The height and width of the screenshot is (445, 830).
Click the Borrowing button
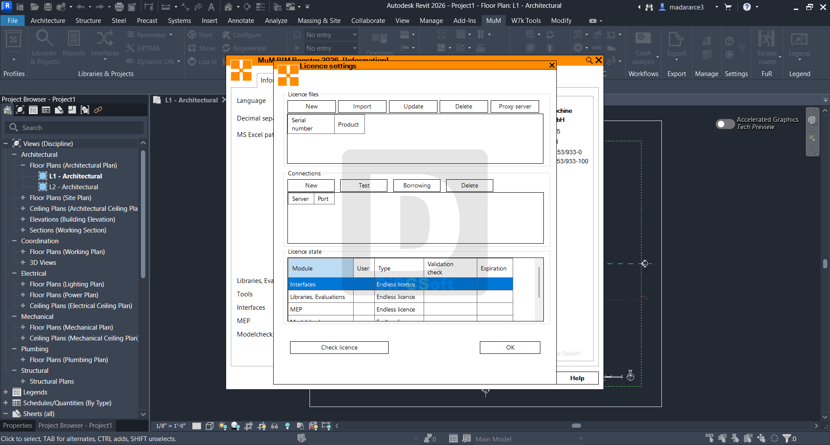tap(417, 185)
